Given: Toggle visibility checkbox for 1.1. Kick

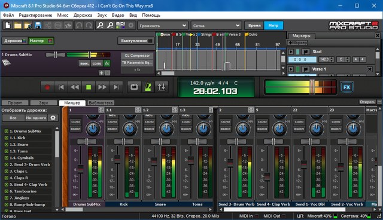Looking at the screenshot, I should click(x=7, y=138).
